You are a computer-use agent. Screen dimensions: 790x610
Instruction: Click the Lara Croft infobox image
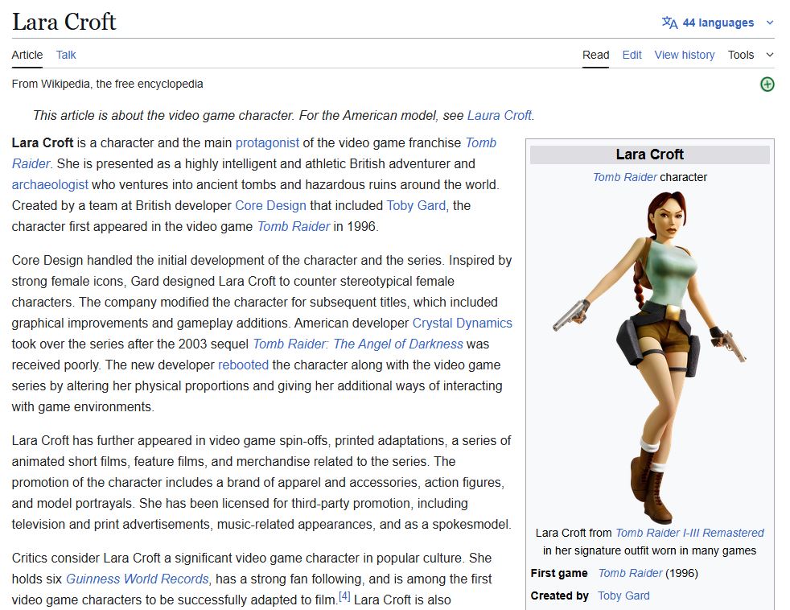click(x=649, y=354)
